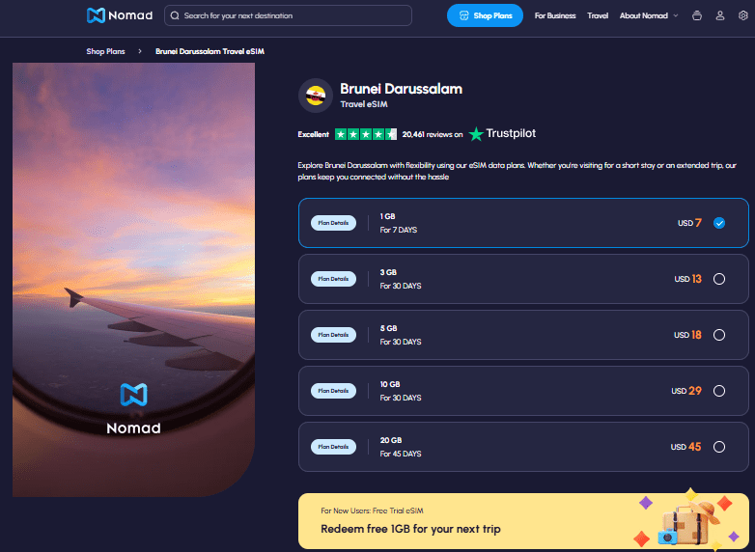
Task: Expand the About Nomad dropdown arrow
Action: tap(676, 15)
